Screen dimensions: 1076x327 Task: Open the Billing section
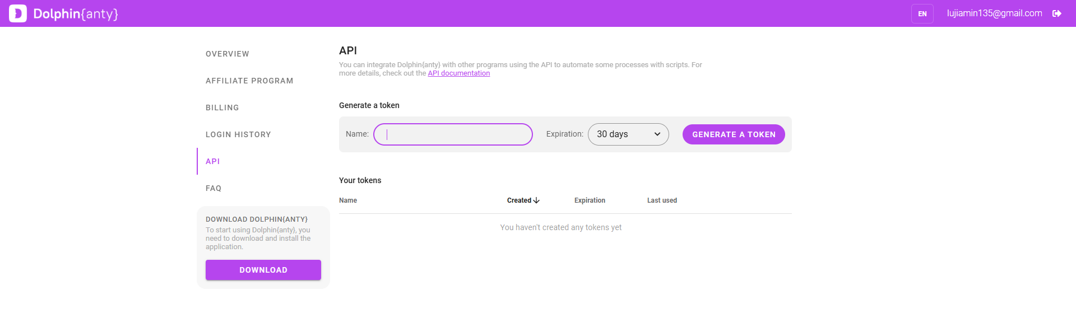[222, 108]
